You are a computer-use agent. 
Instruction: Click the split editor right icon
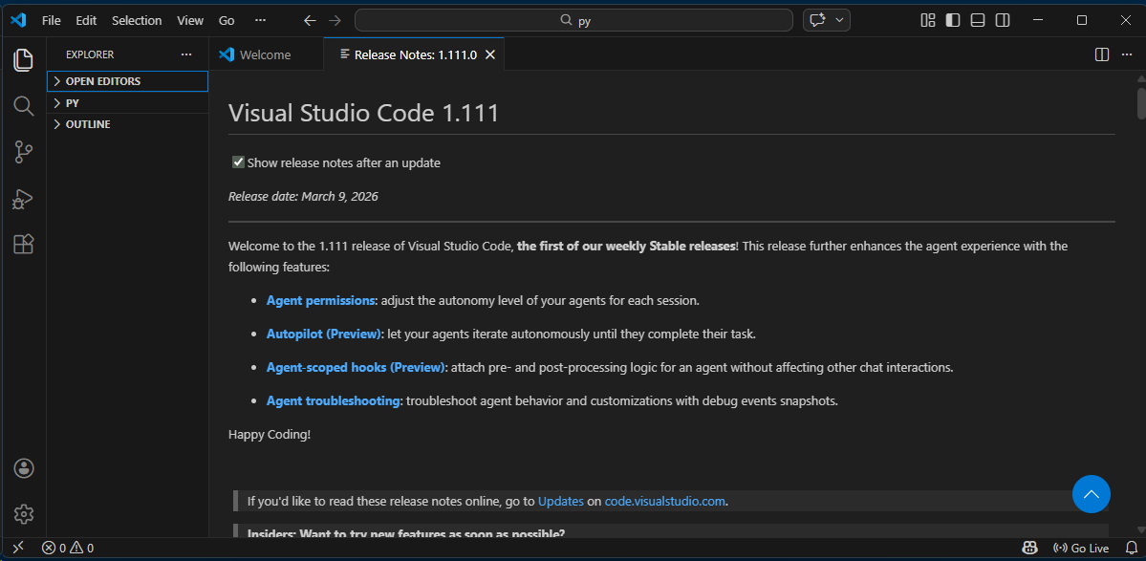(x=1102, y=55)
